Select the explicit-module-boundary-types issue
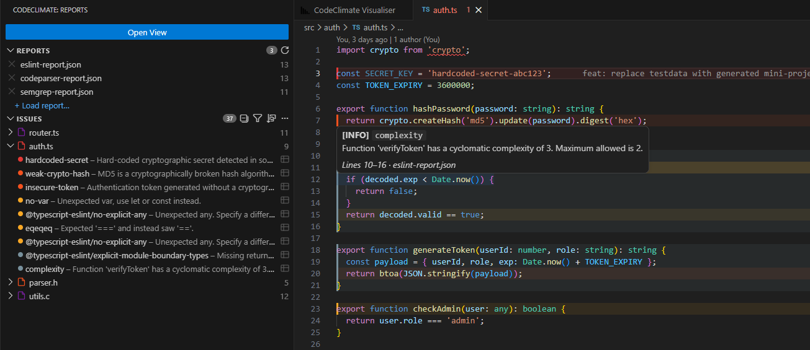This screenshot has height=350, width=810. tap(147, 255)
